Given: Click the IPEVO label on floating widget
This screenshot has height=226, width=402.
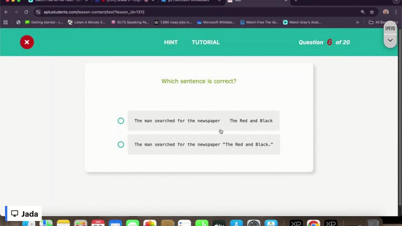Looking at the screenshot, I should pyautogui.click(x=390, y=29).
